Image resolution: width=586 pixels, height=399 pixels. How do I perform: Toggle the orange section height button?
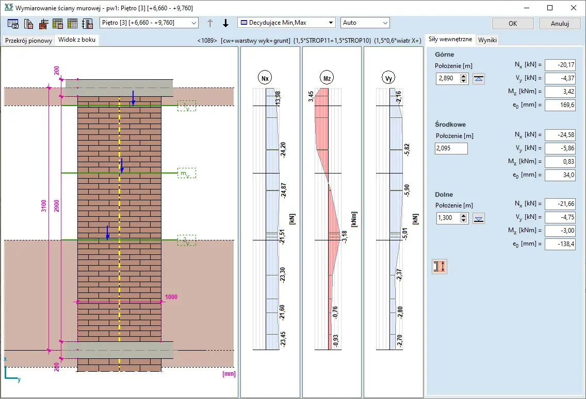click(440, 266)
